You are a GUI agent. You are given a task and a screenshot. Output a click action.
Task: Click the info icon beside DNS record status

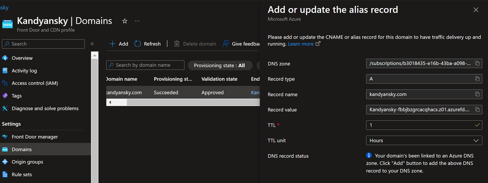point(369,155)
